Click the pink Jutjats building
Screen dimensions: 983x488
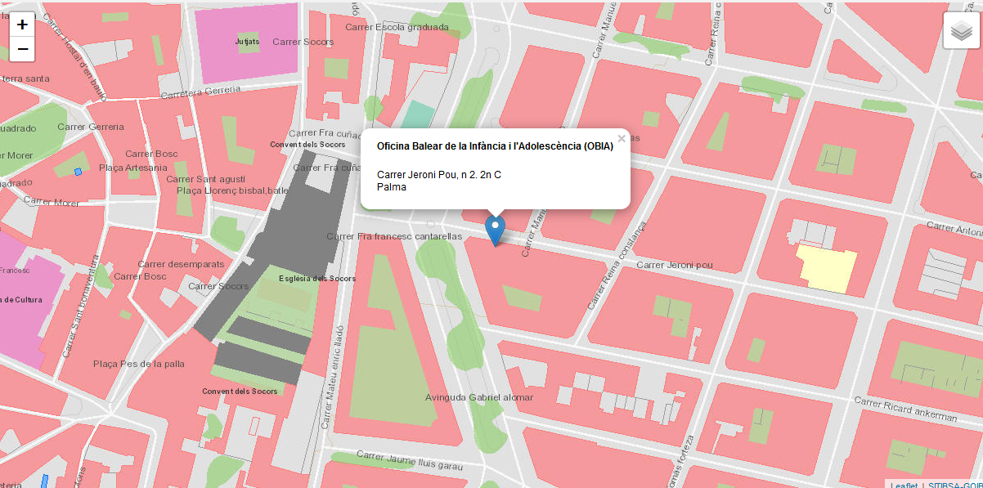click(x=245, y=41)
